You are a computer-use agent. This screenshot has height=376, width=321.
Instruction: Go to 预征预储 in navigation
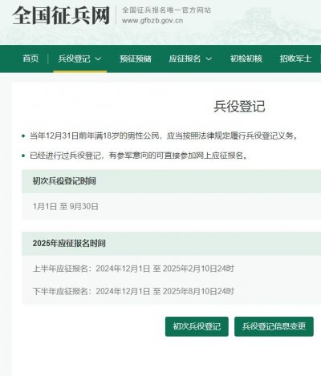click(136, 59)
